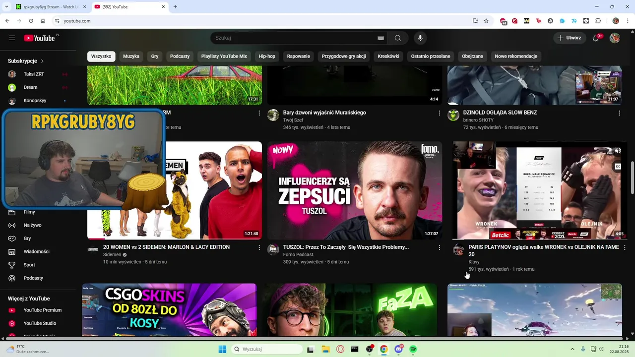635x357 pixels.
Task: Open the Chrome three-dot menu
Action: (x=627, y=21)
